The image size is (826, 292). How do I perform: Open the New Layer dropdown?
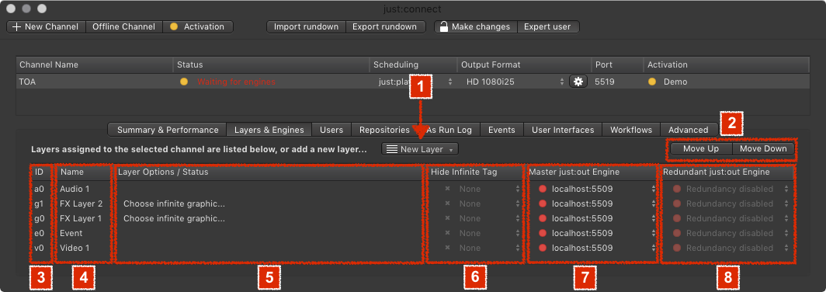pyautogui.click(x=420, y=149)
